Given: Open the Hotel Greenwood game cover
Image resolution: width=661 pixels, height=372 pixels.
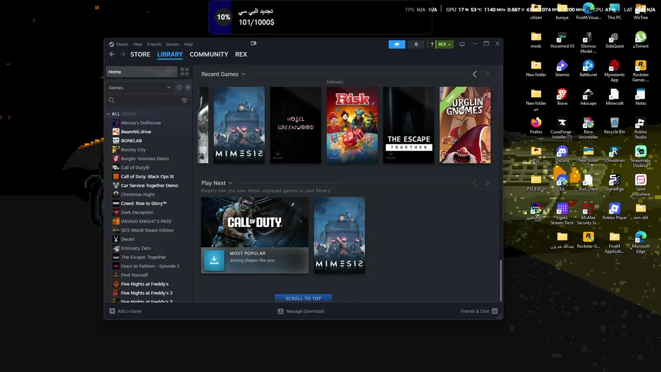Looking at the screenshot, I should tap(296, 125).
